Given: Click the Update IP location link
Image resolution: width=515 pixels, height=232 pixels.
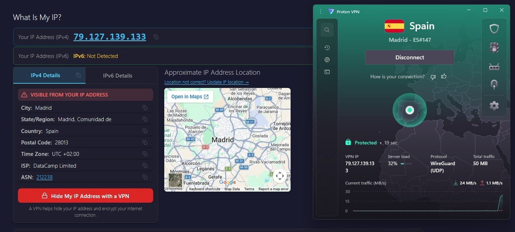Looking at the screenshot, I should (207, 82).
